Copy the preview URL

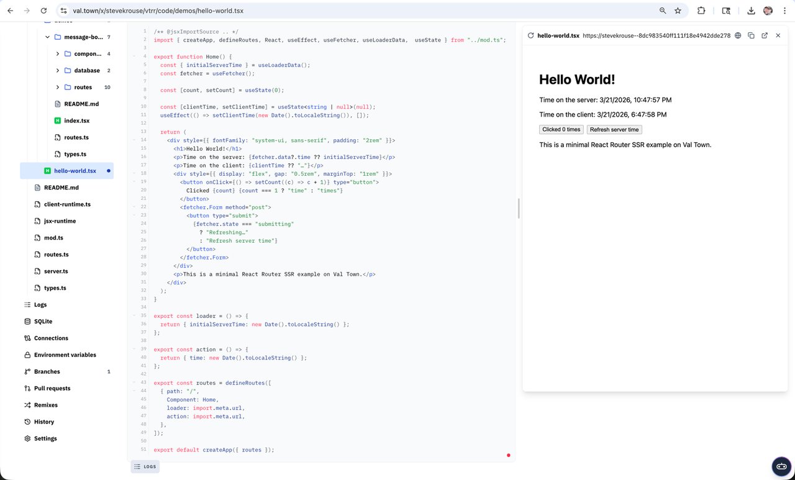pos(751,35)
